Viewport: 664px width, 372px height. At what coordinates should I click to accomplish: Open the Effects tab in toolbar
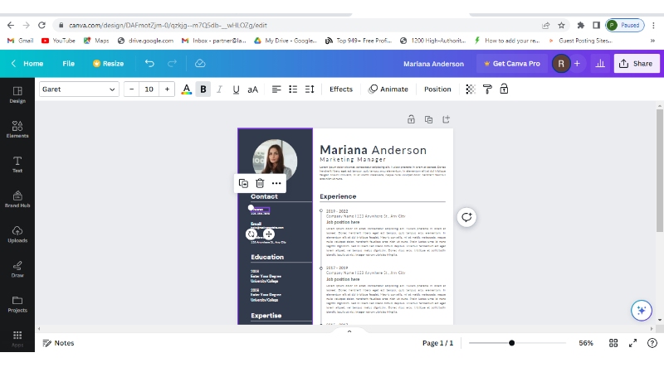340,89
